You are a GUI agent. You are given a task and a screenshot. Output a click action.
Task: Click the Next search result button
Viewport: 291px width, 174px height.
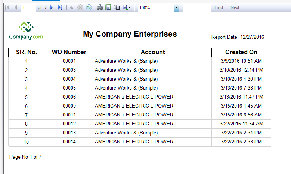[x=235, y=7]
